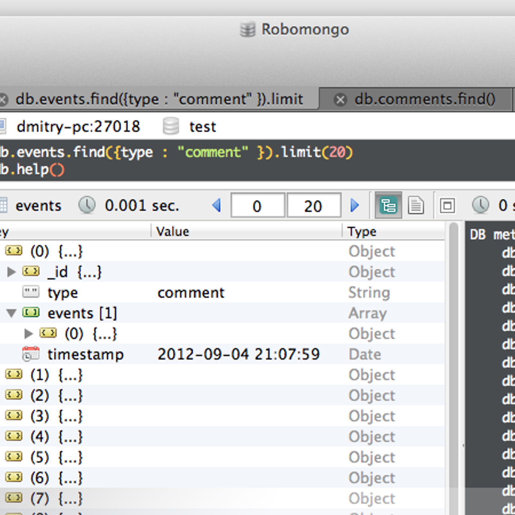The image size is (515, 515).
Task: Click the object icon of row (5)
Action: (14, 456)
